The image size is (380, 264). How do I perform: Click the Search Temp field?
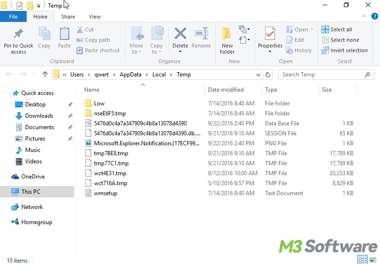coord(326,75)
